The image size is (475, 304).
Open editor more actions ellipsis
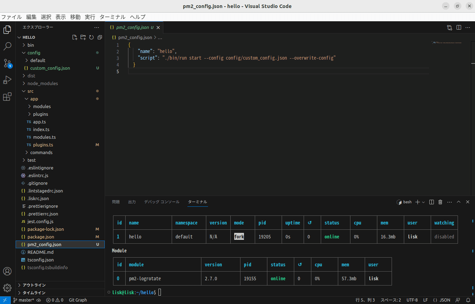pyautogui.click(x=468, y=28)
